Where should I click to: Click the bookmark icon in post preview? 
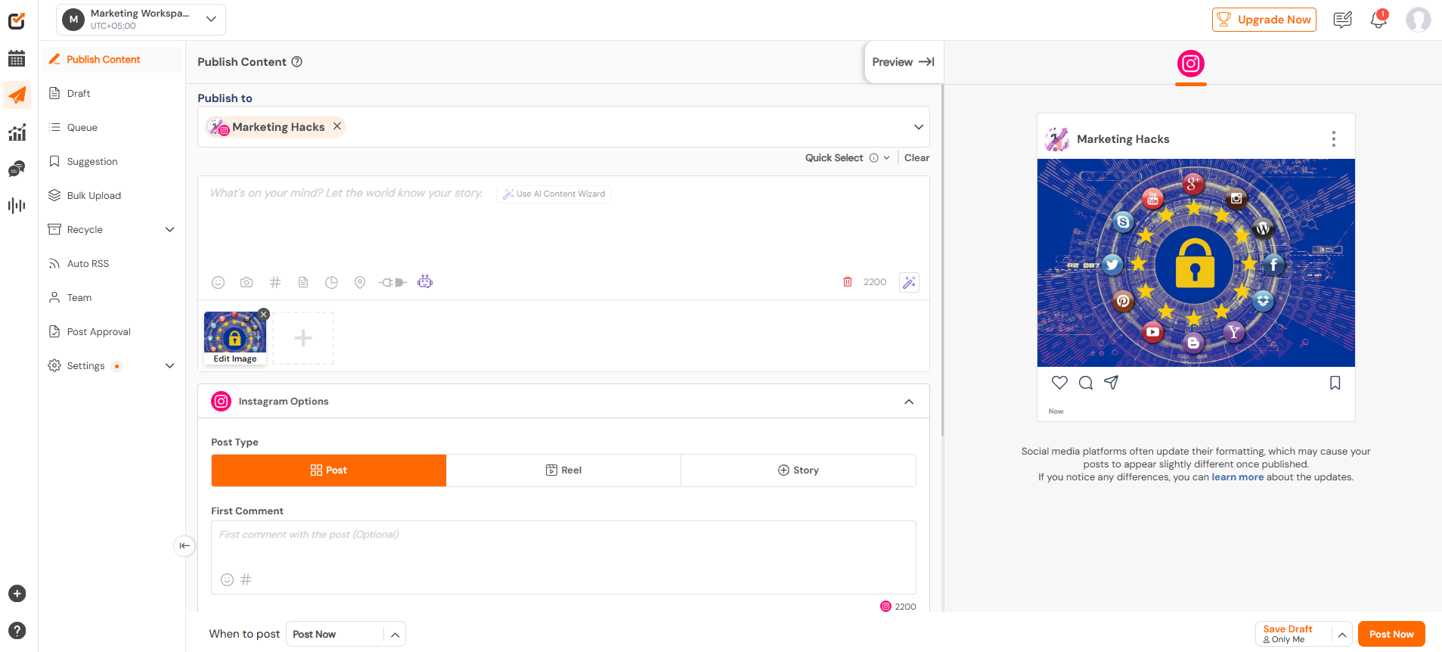[1335, 383]
